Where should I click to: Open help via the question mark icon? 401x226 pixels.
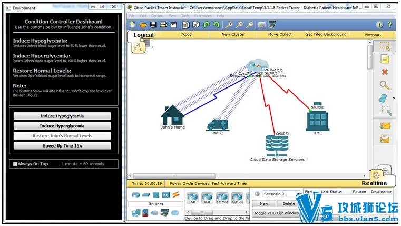390,25
